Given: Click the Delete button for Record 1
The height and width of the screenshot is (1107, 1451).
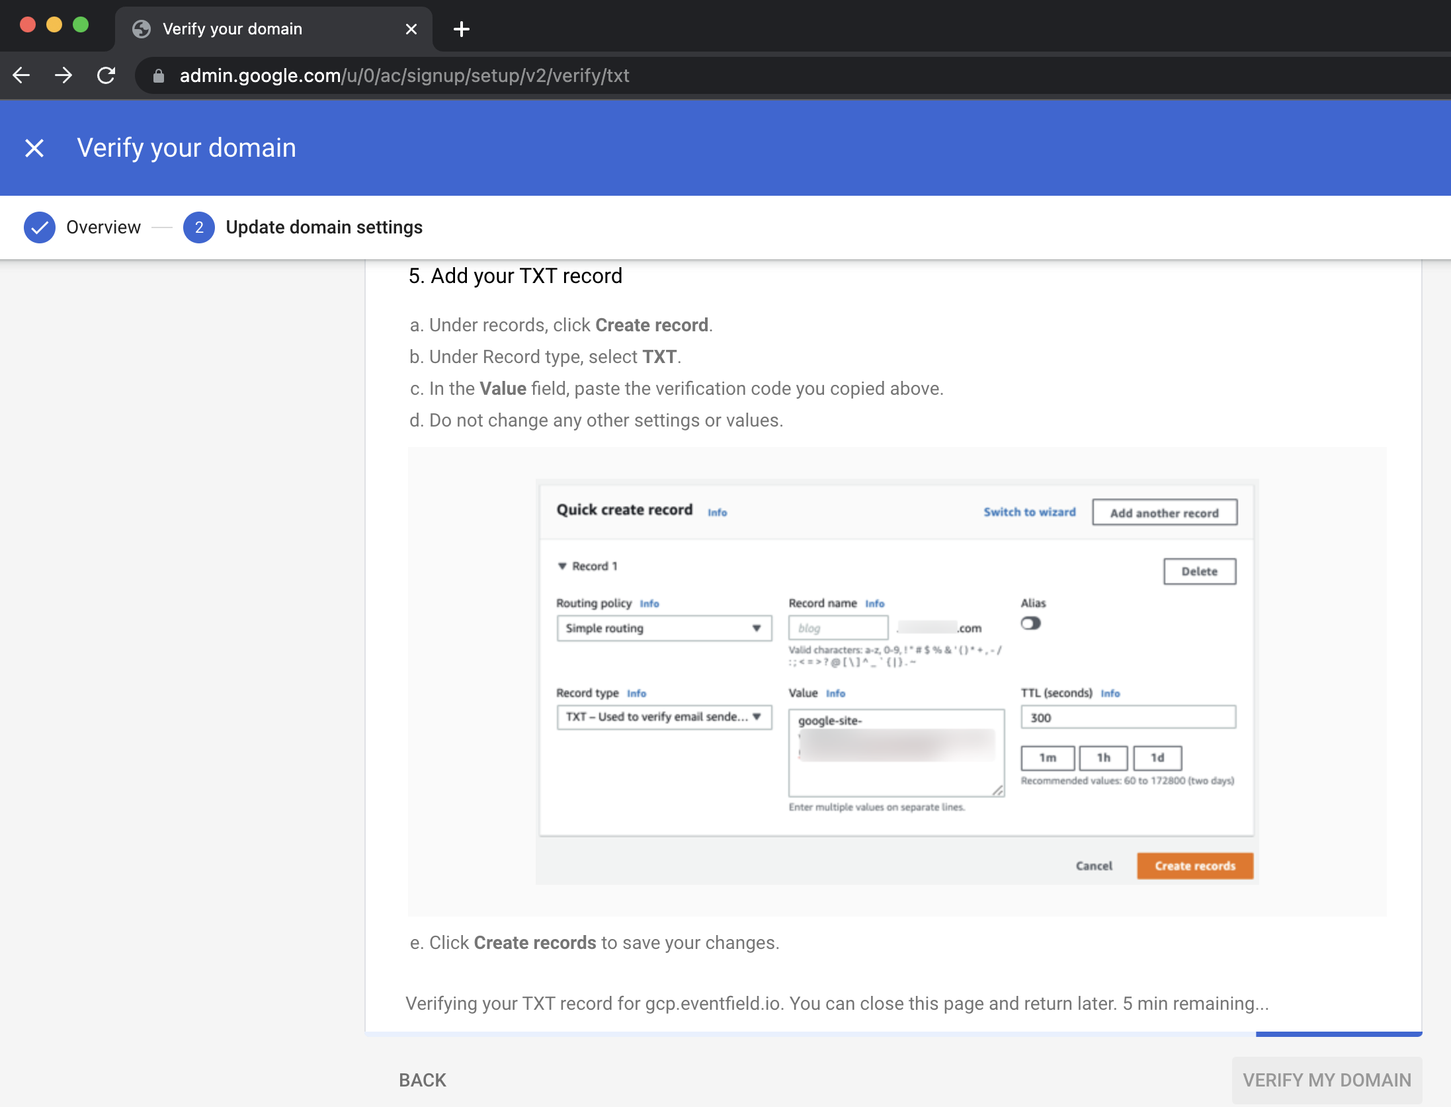Looking at the screenshot, I should [x=1200, y=571].
